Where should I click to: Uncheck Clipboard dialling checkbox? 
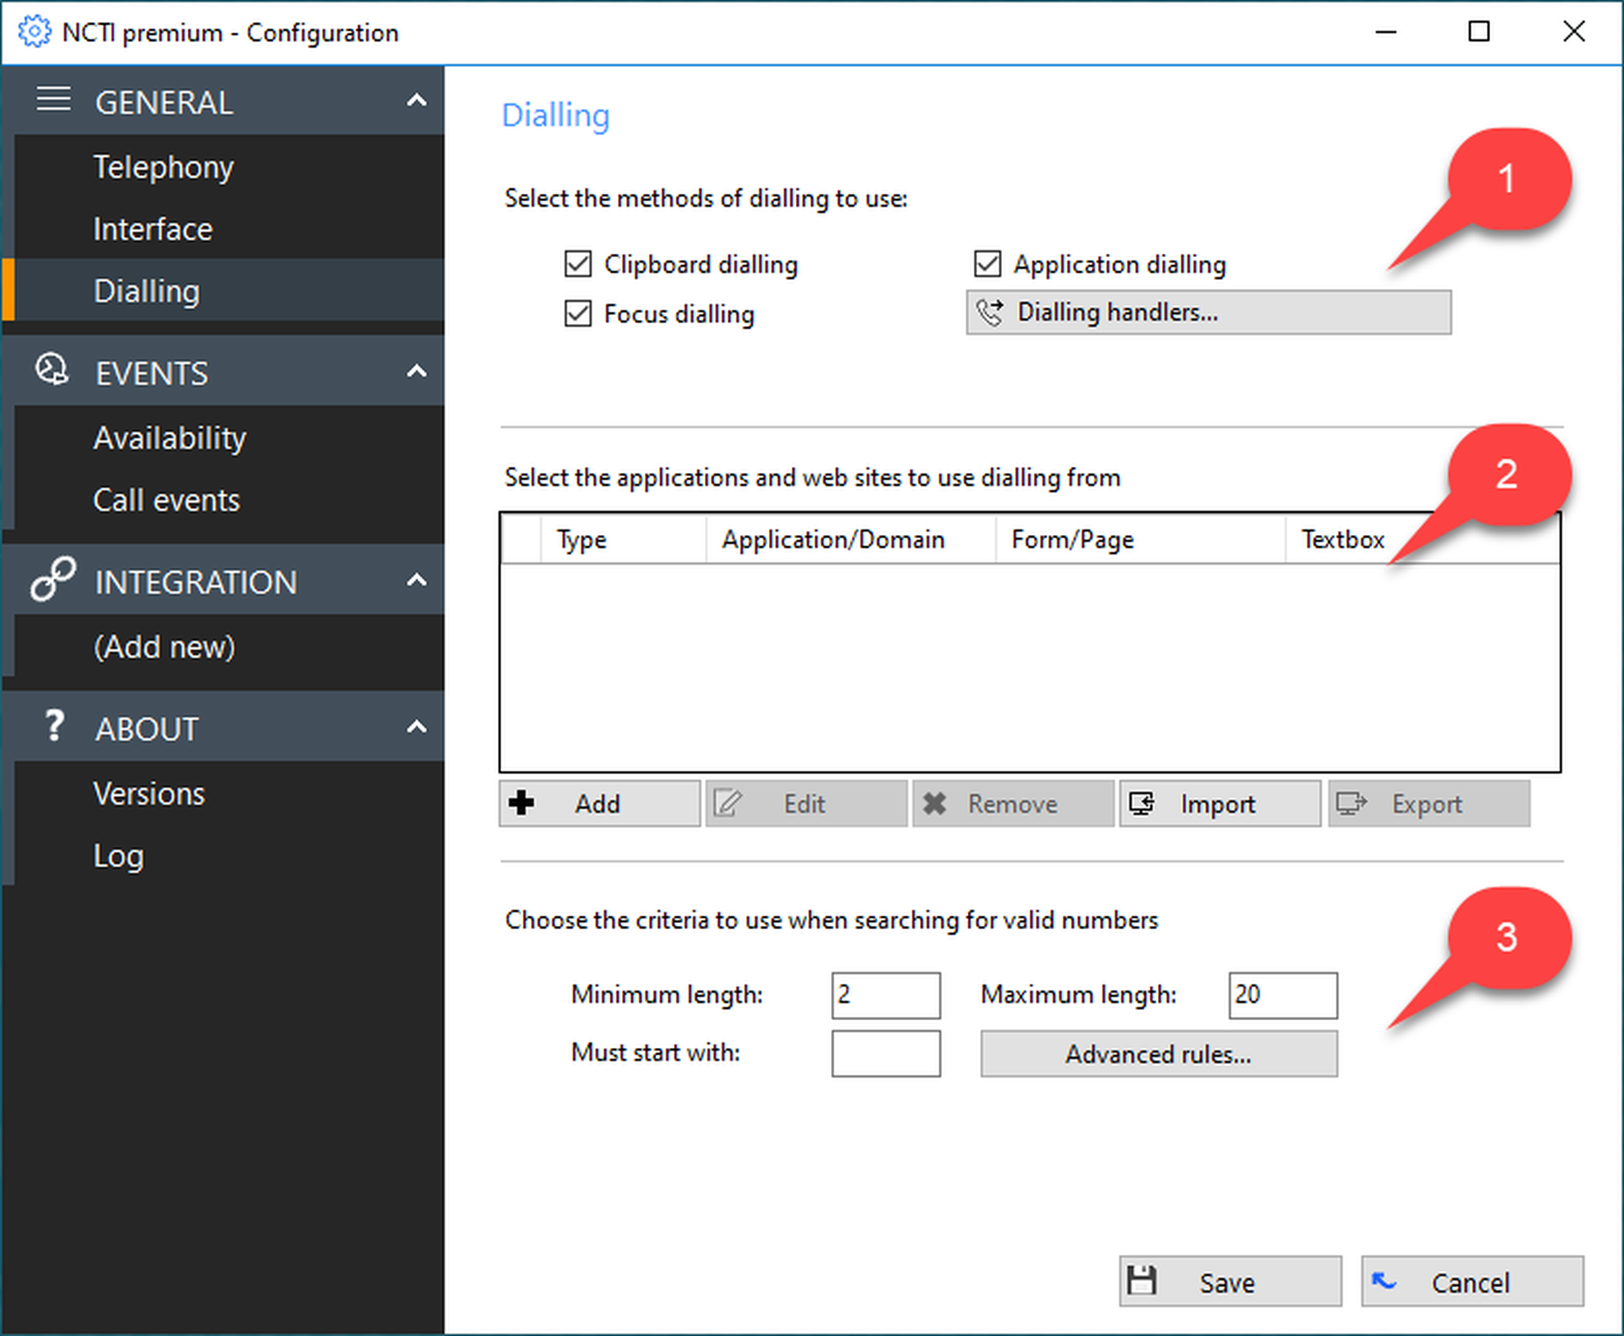(578, 265)
